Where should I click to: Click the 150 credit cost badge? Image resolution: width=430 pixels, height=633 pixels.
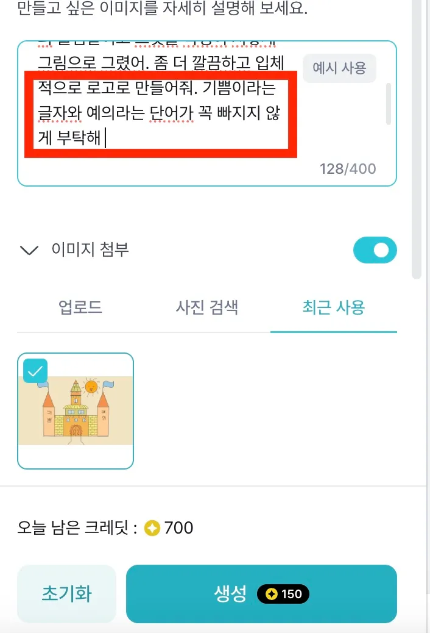[283, 594]
